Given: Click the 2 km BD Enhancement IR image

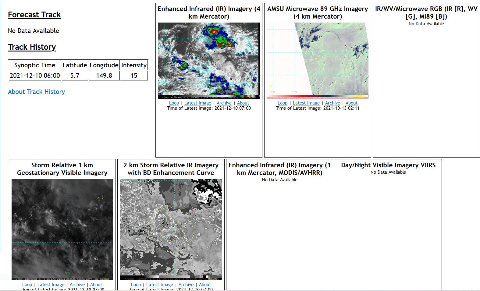Looking at the screenshot, I should (x=171, y=229).
